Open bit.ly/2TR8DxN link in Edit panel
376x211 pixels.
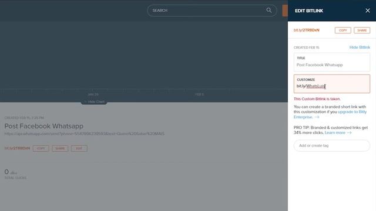tap(307, 30)
